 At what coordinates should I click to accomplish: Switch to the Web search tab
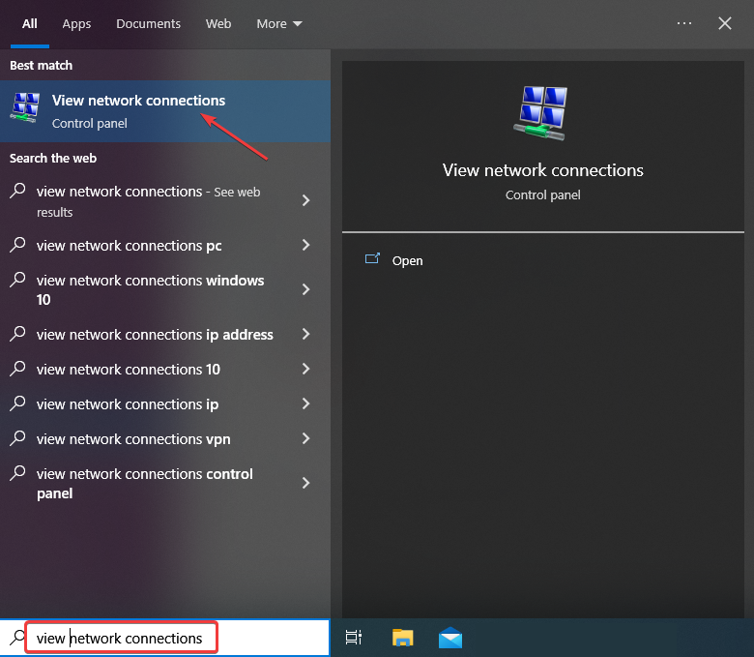218,24
